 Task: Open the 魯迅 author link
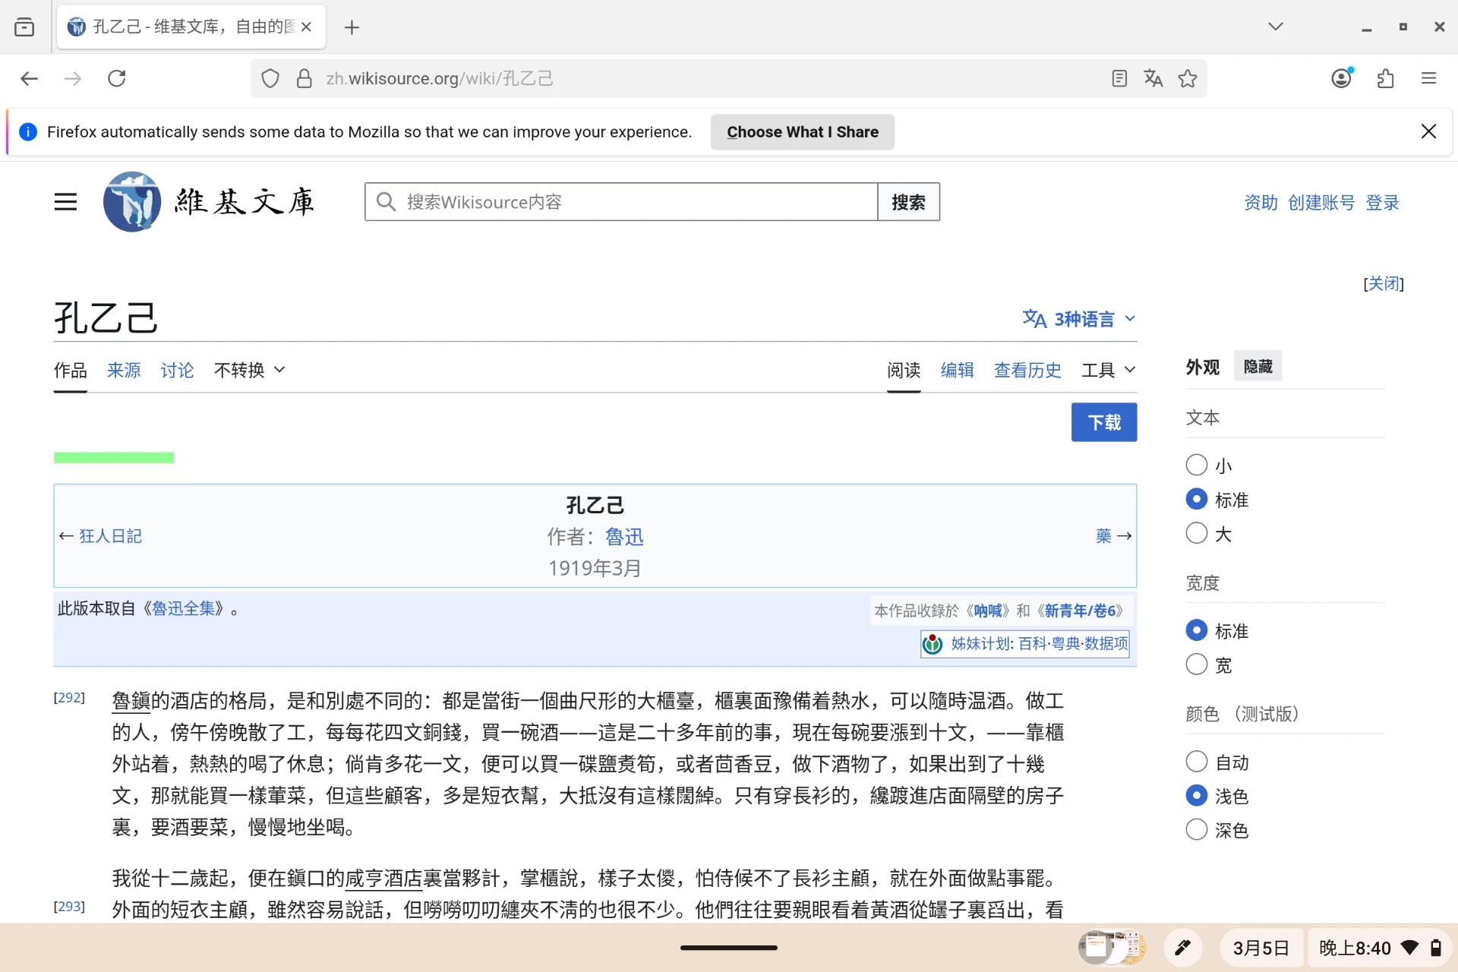tap(624, 537)
